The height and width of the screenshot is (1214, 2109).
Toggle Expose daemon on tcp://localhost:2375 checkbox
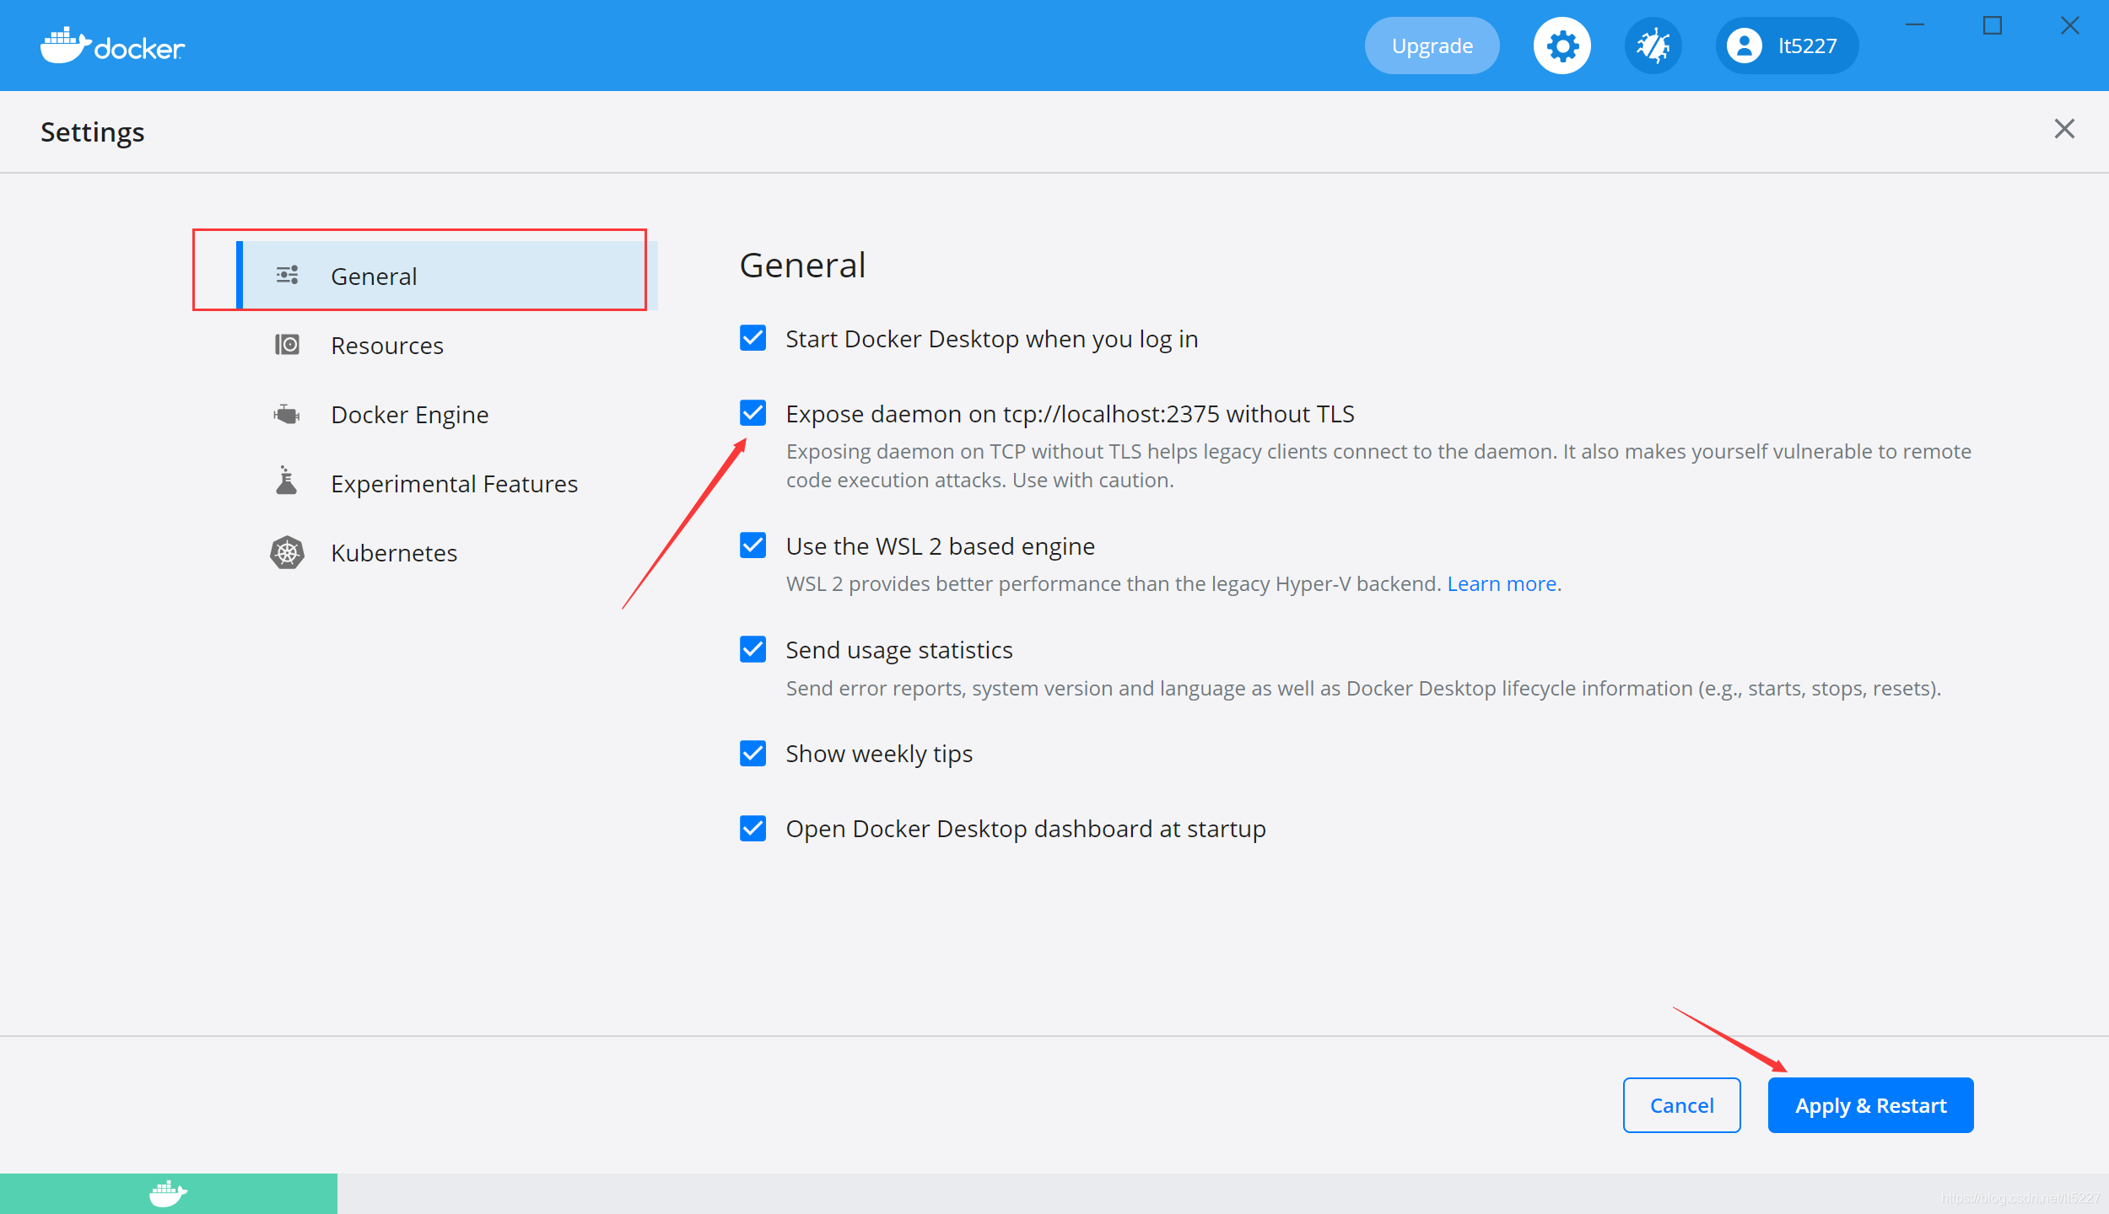[x=752, y=413]
